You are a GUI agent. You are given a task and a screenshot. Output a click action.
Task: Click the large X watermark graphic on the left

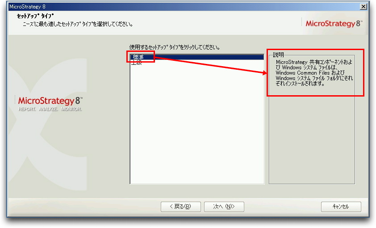(x=48, y=125)
